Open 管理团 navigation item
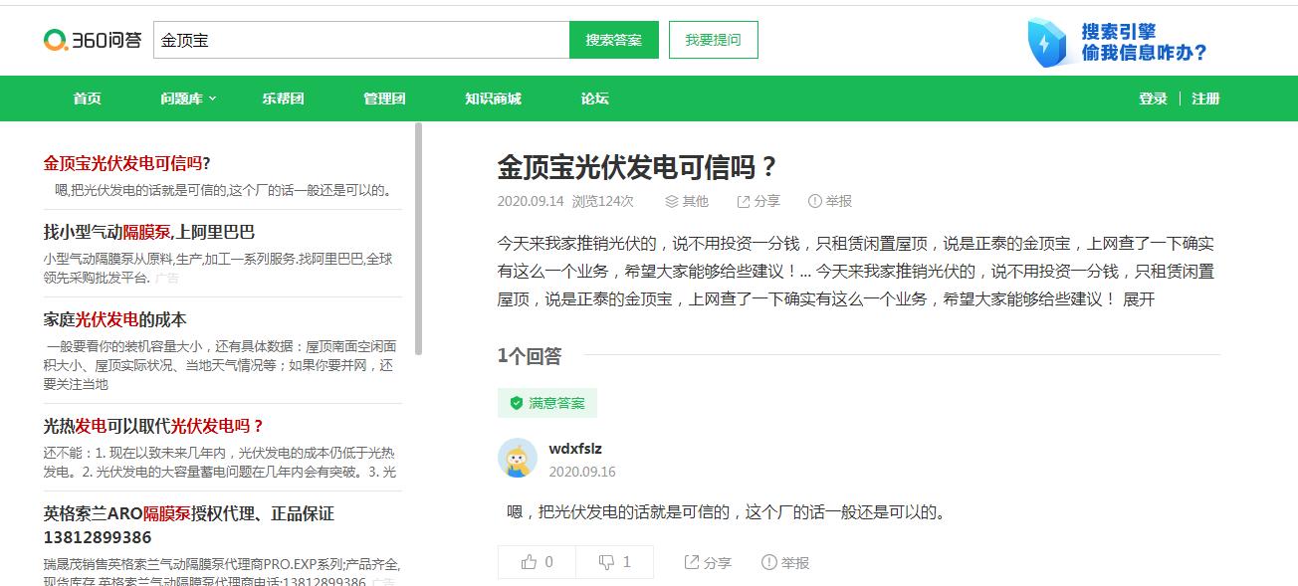The width and height of the screenshot is (1298, 586). 384,98
